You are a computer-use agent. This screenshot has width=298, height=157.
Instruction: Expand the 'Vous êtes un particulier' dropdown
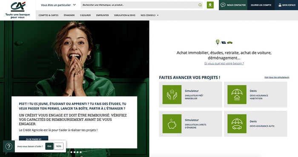(58, 5)
